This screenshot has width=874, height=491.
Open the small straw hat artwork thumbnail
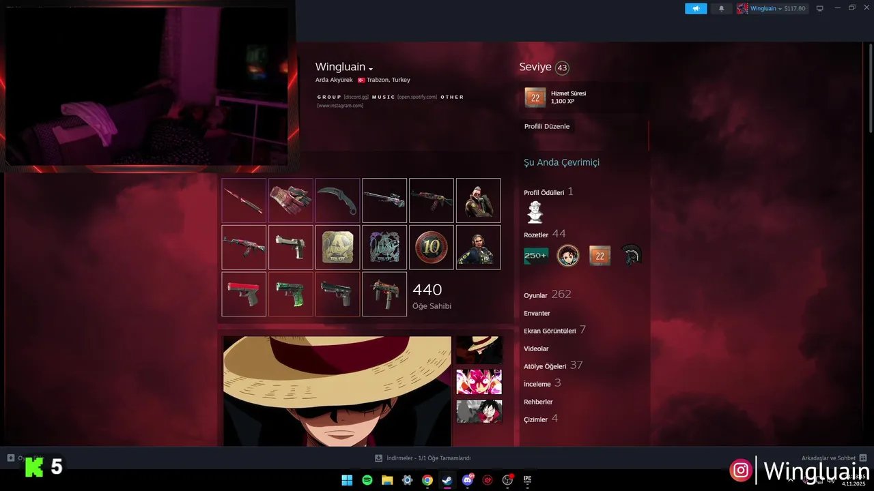(479, 350)
